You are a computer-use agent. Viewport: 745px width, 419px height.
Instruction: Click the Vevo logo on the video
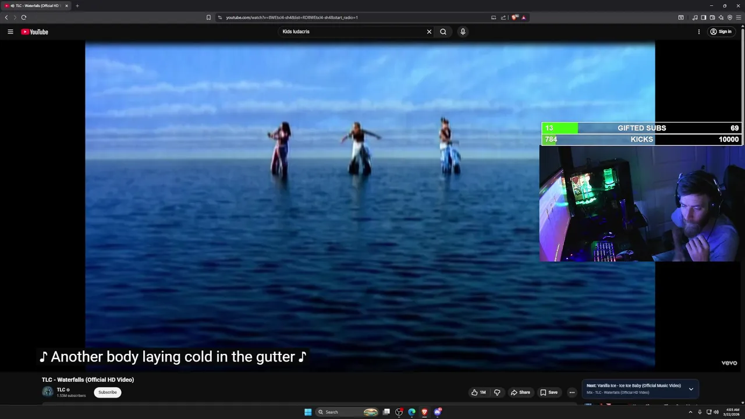coord(729,363)
